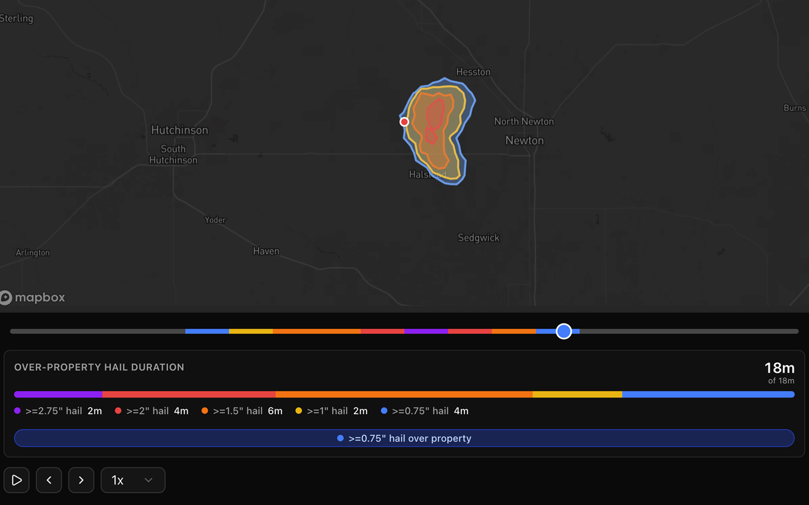Image resolution: width=809 pixels, height=505 pixels.
Task: Click the South Hutchinson label on the map
Action: pos(173,154)
